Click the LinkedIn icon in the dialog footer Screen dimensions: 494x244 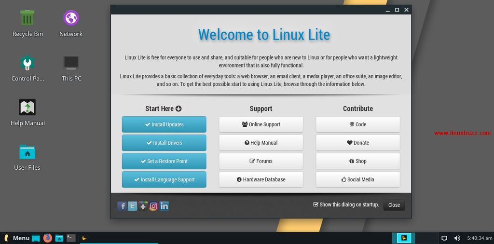tap(164, 206)
